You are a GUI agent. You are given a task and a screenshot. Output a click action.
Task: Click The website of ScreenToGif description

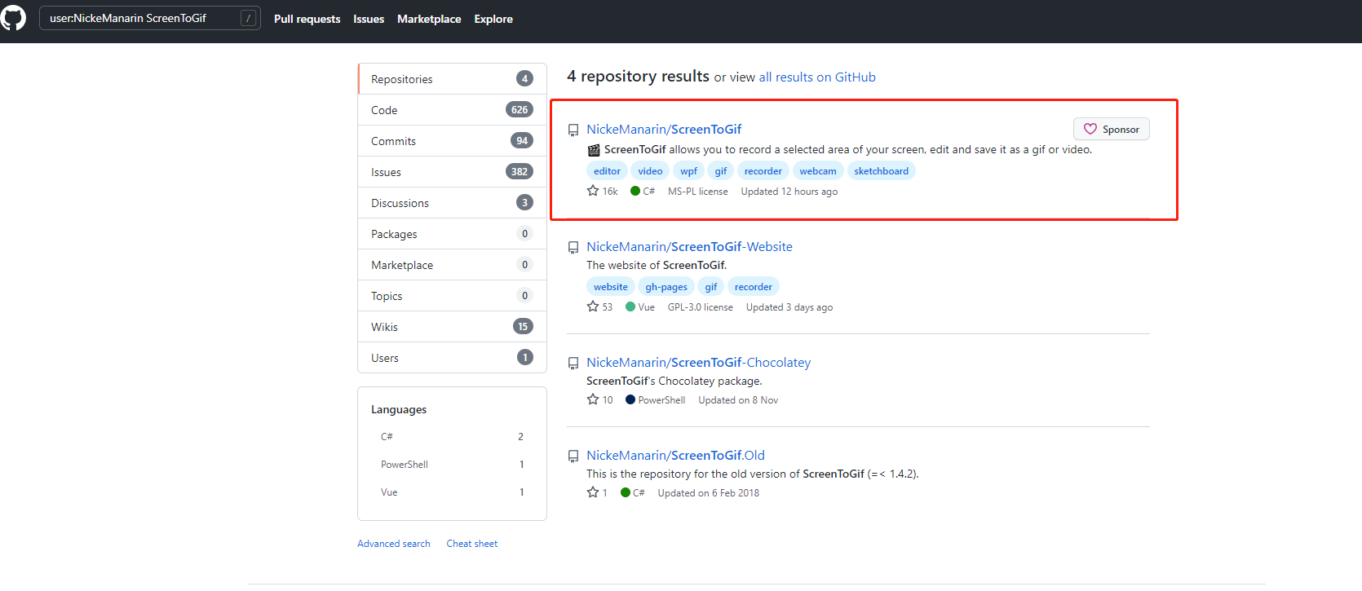coord(657,265)
